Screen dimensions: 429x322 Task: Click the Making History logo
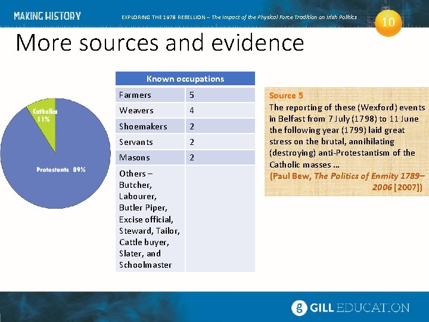47,16
